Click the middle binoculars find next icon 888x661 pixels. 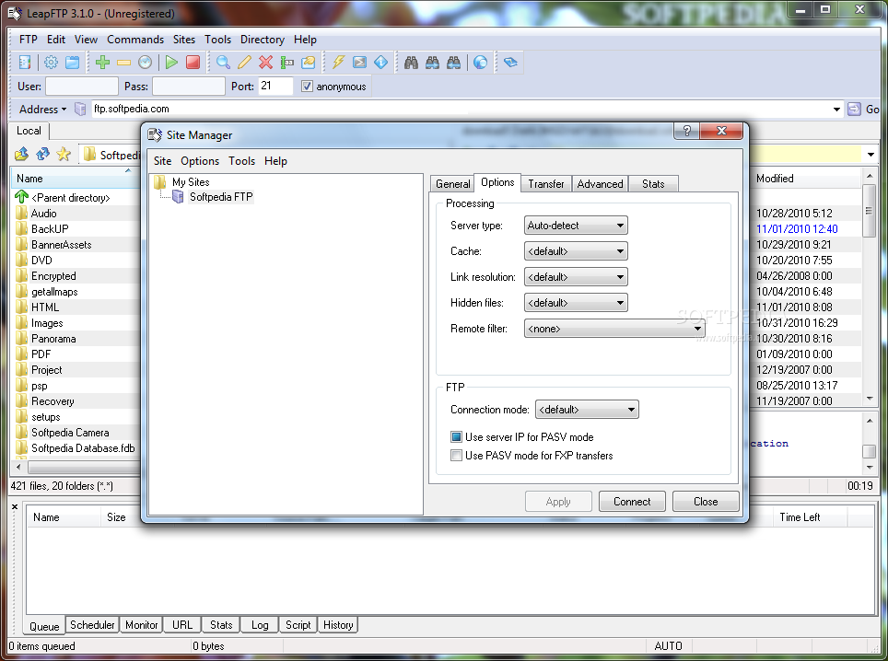click(432, 63)
